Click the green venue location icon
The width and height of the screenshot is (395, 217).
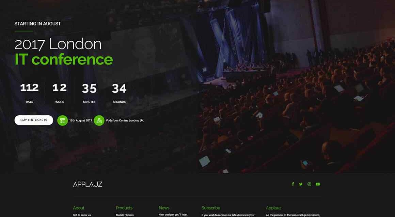99,120
